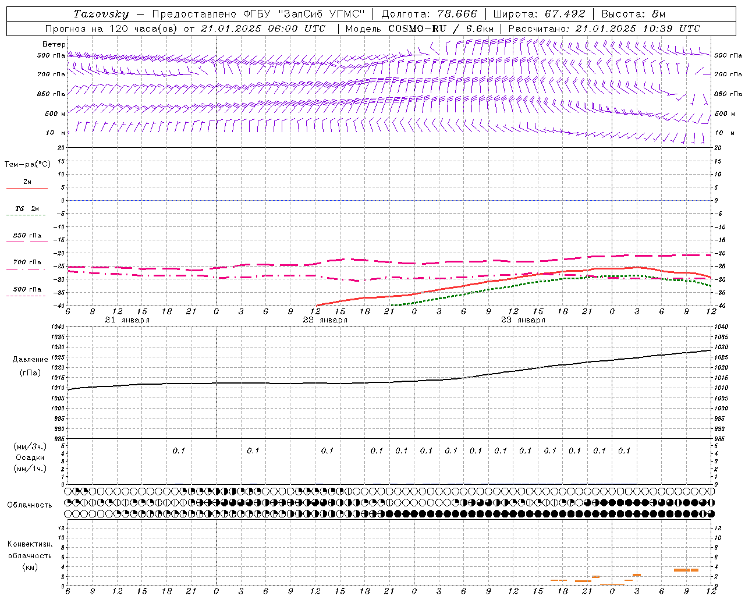Image resolution: width=745 pixels, height=596 pixels.
Task: Click the Ветер panel label
Action: [54, 44]
